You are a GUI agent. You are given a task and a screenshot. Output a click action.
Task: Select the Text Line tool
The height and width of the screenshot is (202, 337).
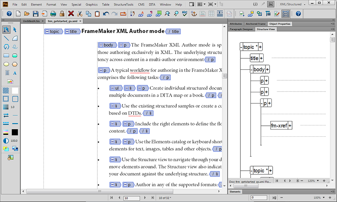click(15, 73)
